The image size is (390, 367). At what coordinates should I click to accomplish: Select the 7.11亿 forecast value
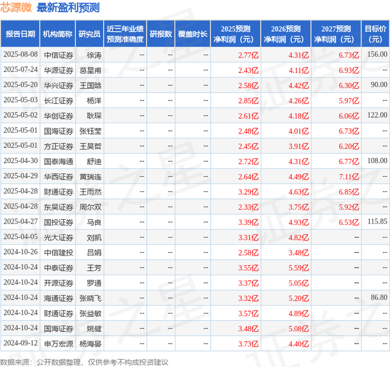(x=349, y=177)
